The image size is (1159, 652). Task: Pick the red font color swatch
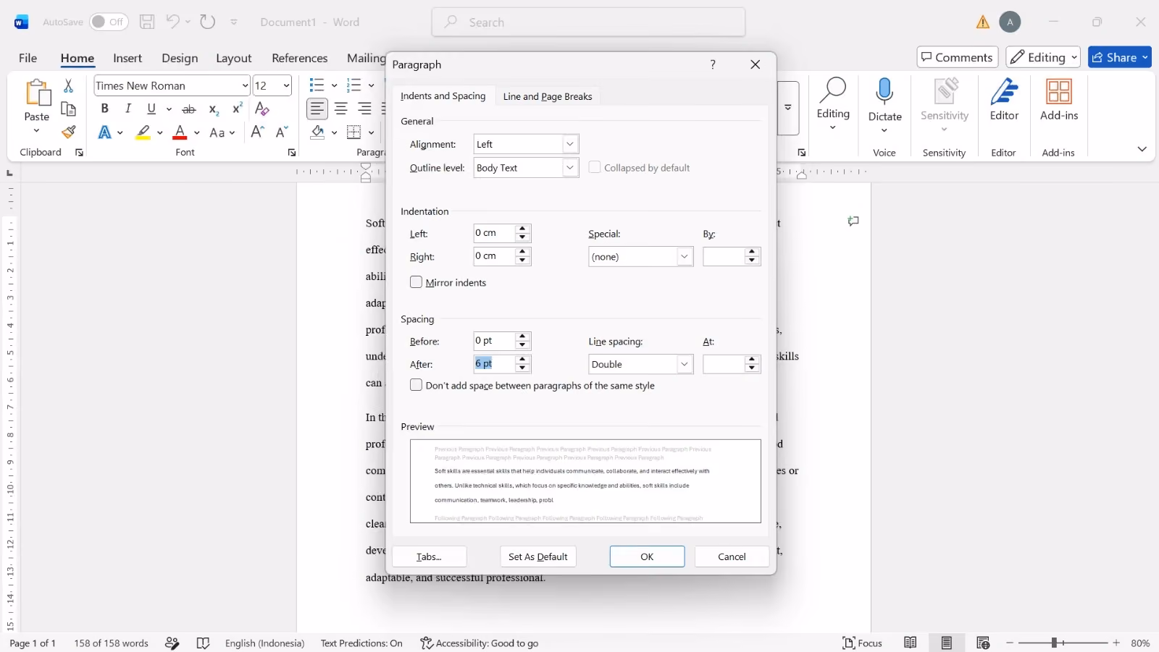point(180,132)
